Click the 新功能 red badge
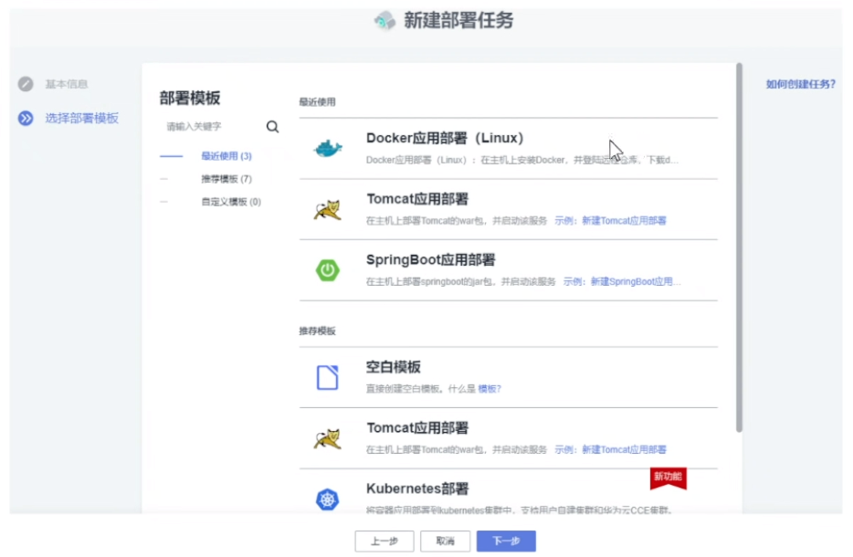 click(668, 478)
